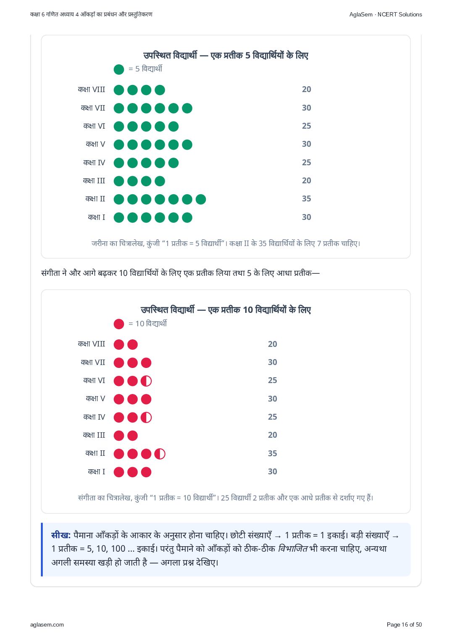The image size is (452, 640).
Task: Click the last red circle in कक्षा I row
Action: click(146, 472)
